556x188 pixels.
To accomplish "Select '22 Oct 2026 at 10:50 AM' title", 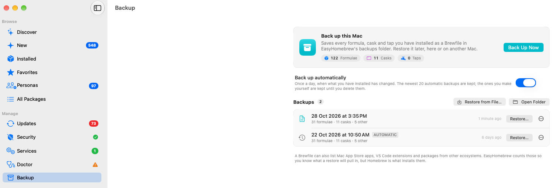I will 340,135.
